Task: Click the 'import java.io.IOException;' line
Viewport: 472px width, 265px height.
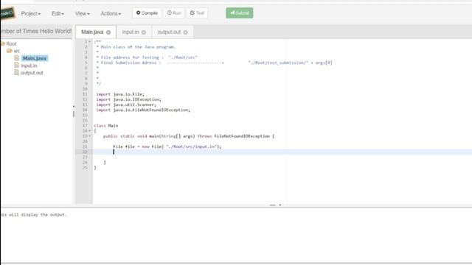Action: 128,99
